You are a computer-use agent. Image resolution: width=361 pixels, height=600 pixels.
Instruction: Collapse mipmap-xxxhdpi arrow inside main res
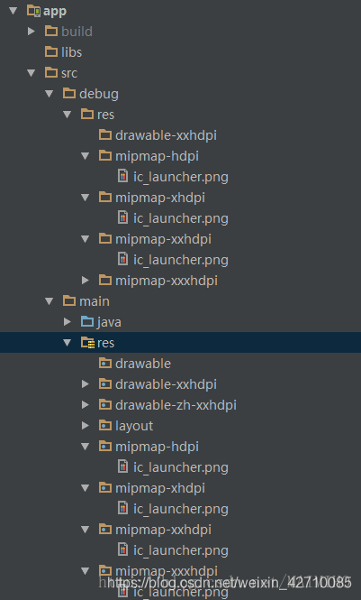coord(86,571)
